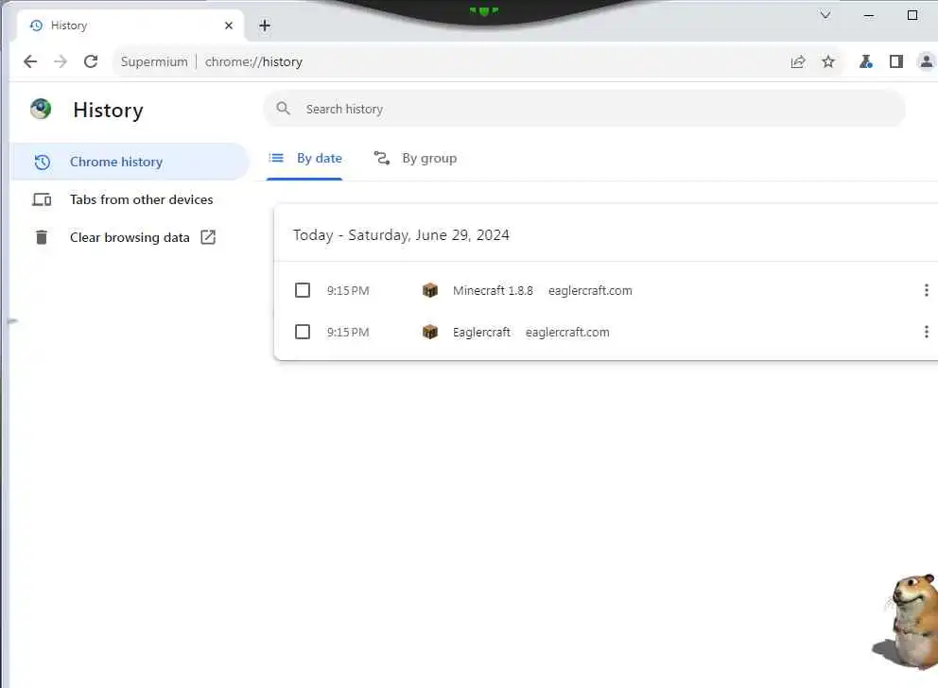Click the 'Today - Saturday, June 29, 2024' heading

coord(401,235)
